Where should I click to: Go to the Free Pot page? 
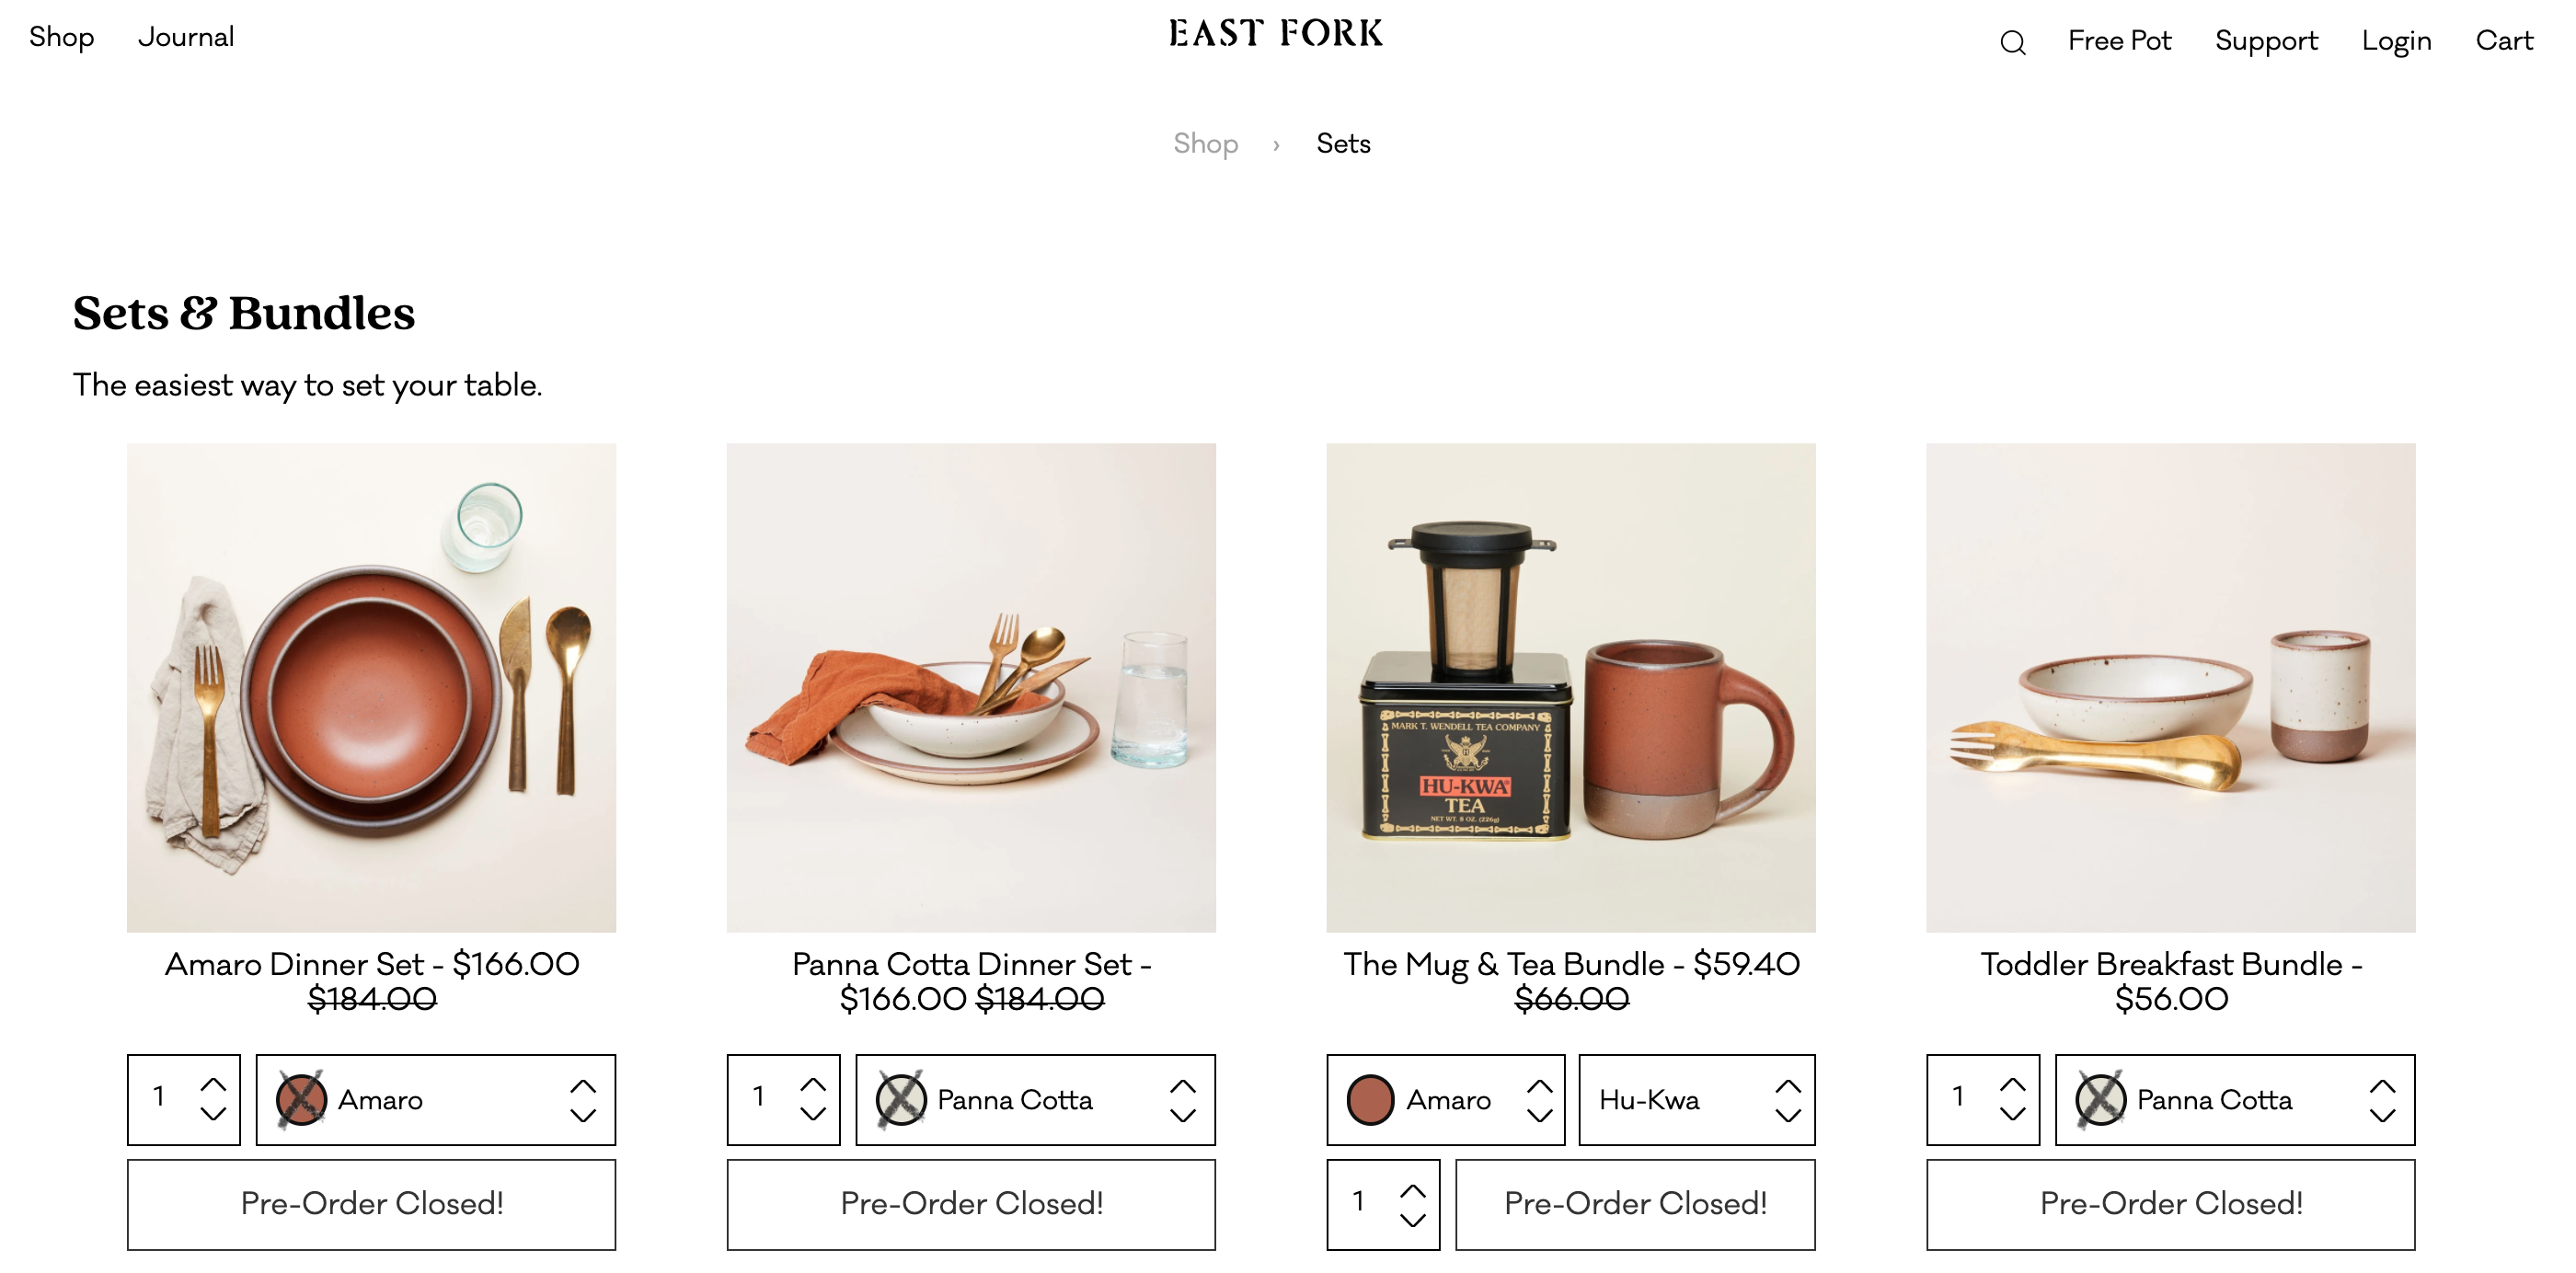point(2119,41)
